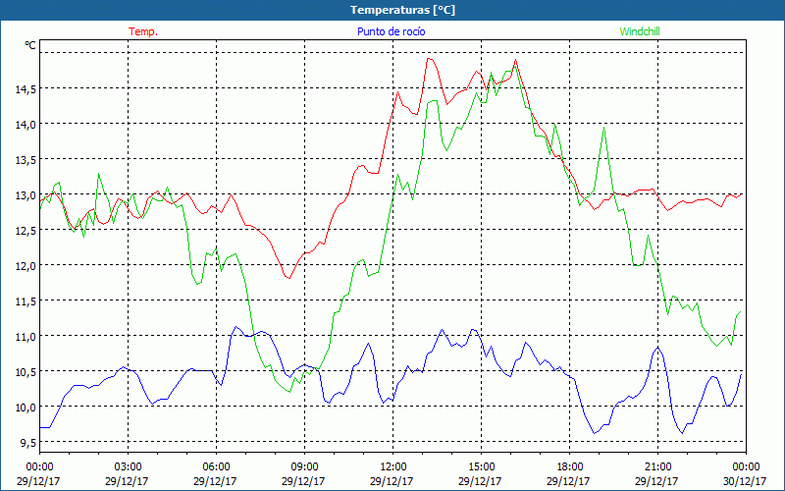Click the °C unit label on axis
Viewport: 785px width, 491px height.
(30, 45)
